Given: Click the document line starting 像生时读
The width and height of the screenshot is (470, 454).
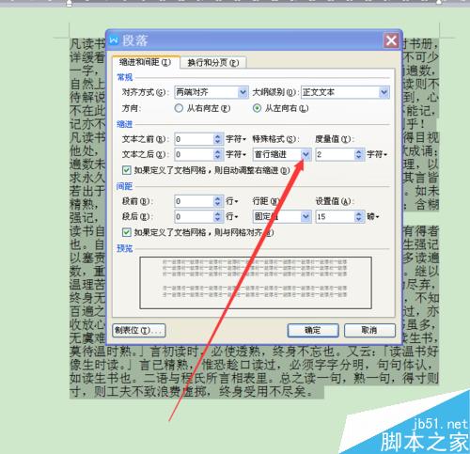Looking at the screenshot, I should 251,365.
